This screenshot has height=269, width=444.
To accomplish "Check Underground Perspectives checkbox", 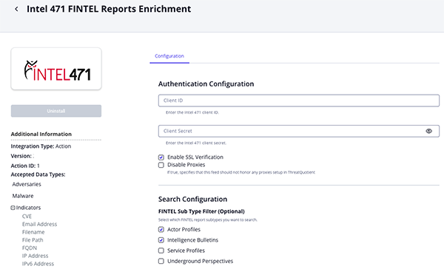I will (x=161, y=261).
